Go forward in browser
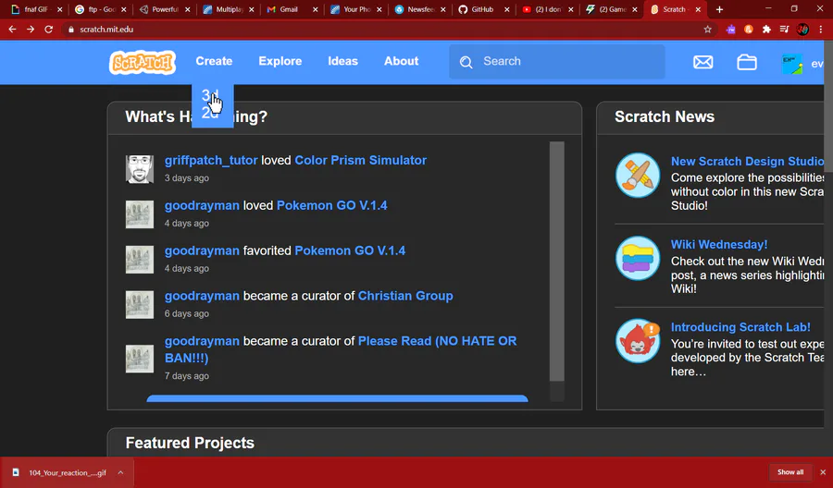Screen dimensions: 833x488 pyautogui.click(x=31, y=30)
